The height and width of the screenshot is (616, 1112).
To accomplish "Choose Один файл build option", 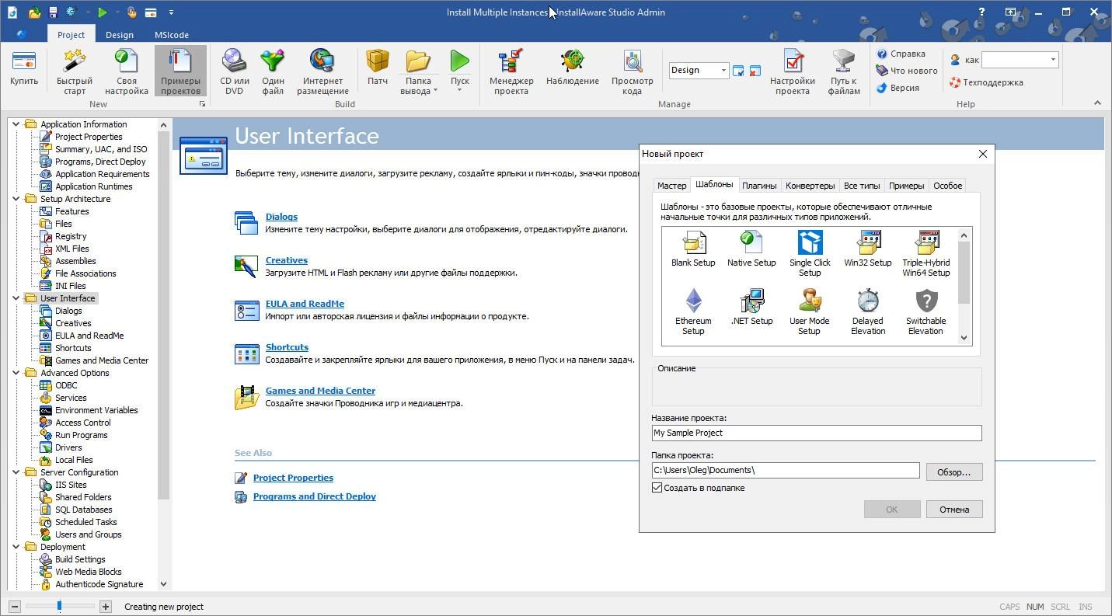I will click(x=273, y=71).
